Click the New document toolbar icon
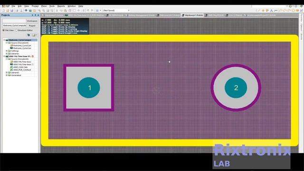The height and width of the screenshot is (171, 304). pos(3,10)
